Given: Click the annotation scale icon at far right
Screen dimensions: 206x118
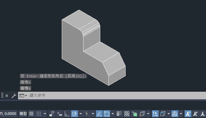Looking at the screenshot, I should 203,114.
